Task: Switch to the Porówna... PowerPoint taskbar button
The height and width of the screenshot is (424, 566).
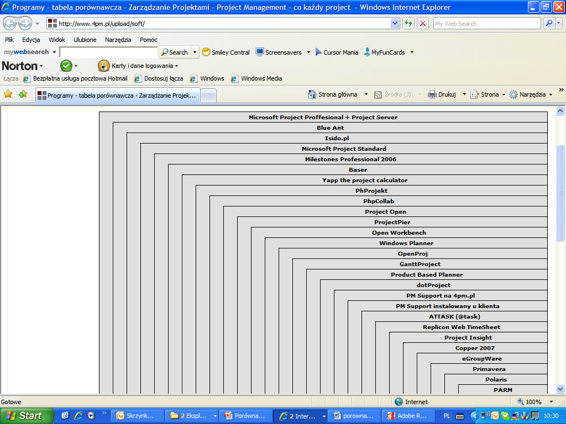Action: coord(245,416)
